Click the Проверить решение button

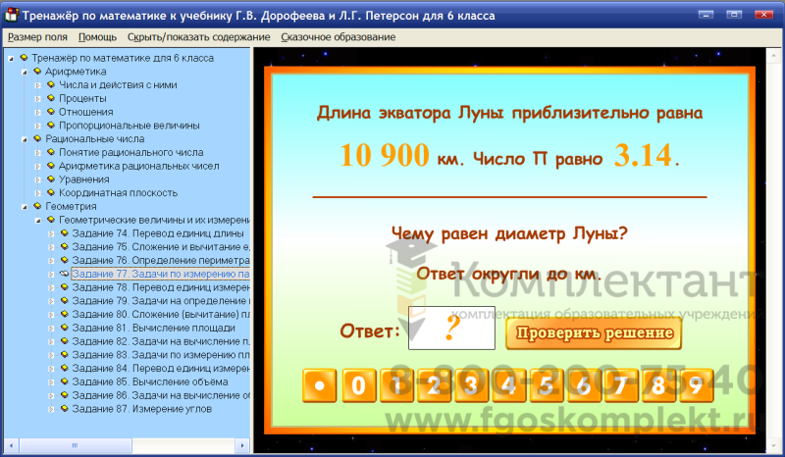point(593,333)
